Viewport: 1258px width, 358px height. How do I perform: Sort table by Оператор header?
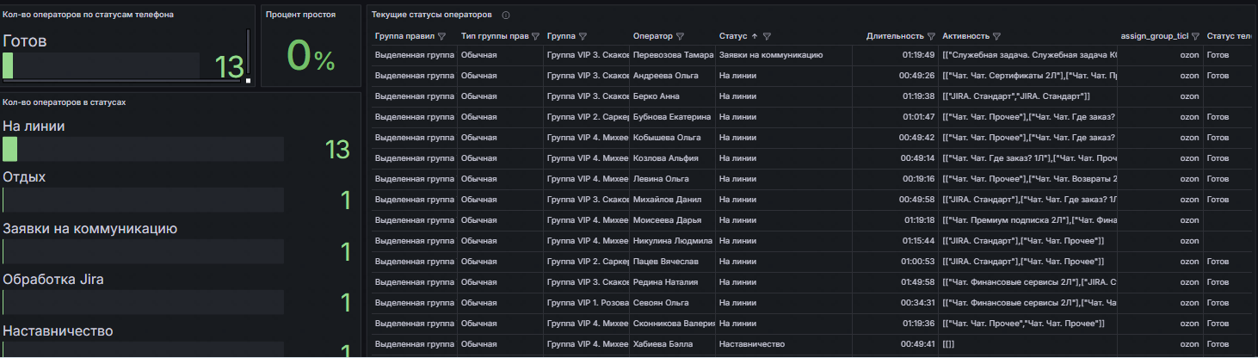coord(652,36)
